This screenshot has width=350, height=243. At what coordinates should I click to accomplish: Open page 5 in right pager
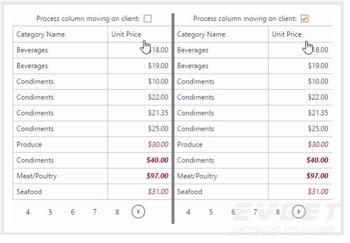pos(211,212)
